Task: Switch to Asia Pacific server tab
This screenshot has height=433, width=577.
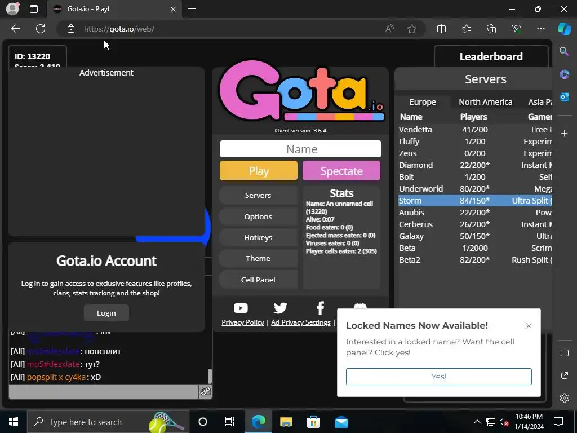Action: (540, 102)
